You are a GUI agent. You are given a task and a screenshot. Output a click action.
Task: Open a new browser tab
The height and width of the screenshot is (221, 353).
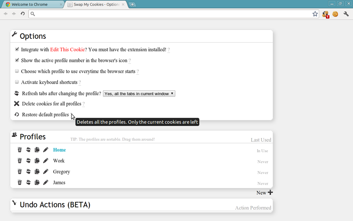(x=132, y=4)
